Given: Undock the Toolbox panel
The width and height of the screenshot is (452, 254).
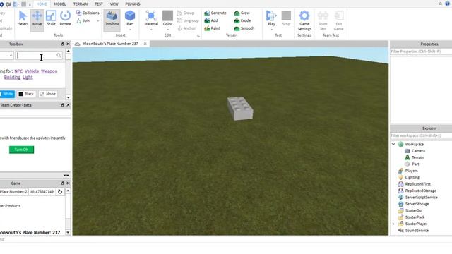Looking at the screenshot, I should 63,44.
